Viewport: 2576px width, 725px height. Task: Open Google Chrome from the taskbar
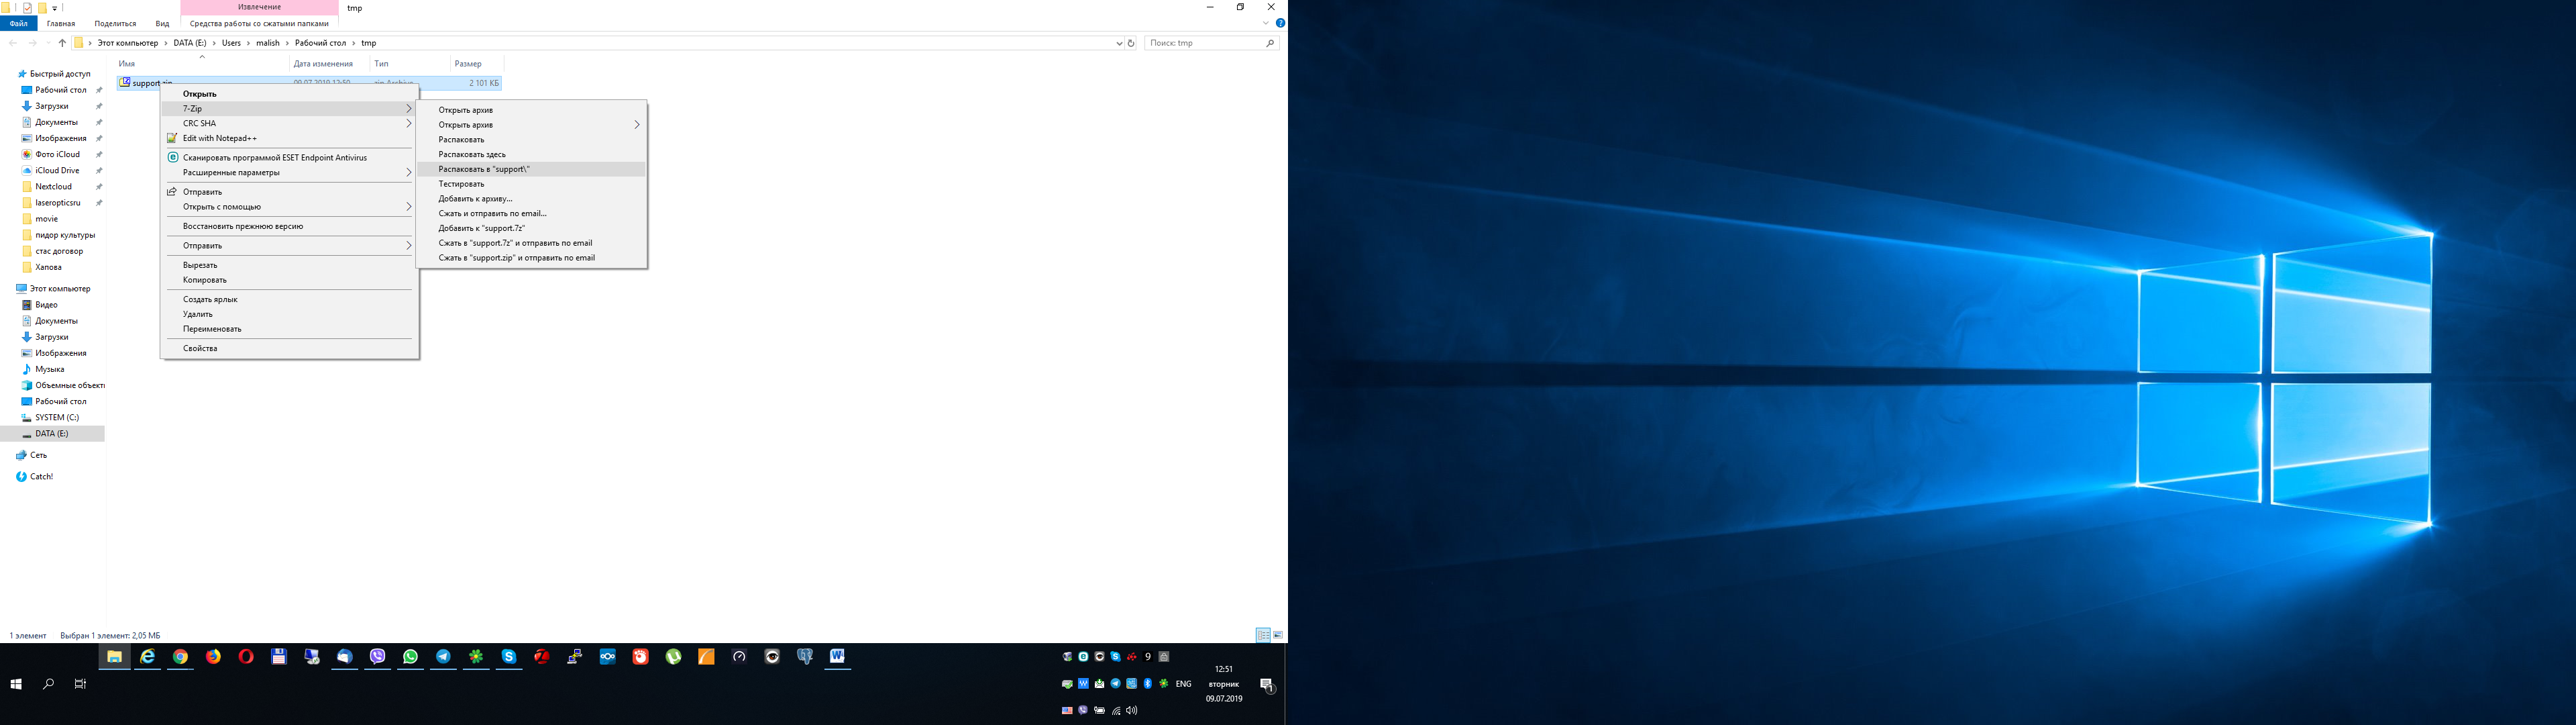pyautogui.click(x=180, y=657)
